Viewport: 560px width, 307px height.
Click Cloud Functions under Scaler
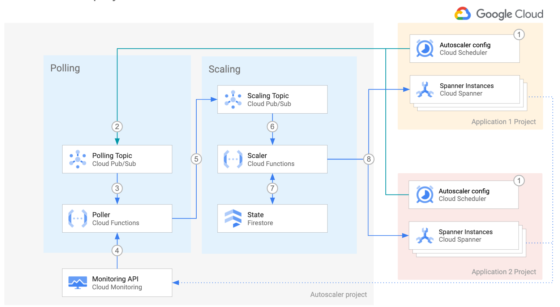point(271,164)
